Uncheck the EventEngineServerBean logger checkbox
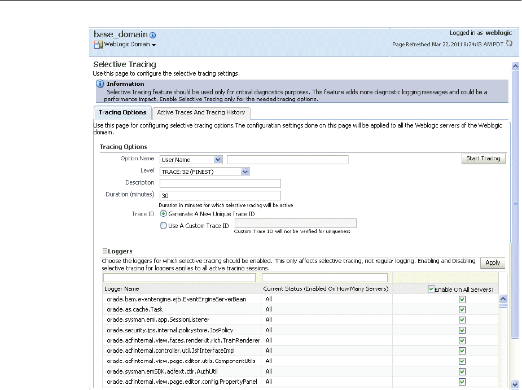Image resolution: width=522 pixels, height=390 pixels. 462,299
